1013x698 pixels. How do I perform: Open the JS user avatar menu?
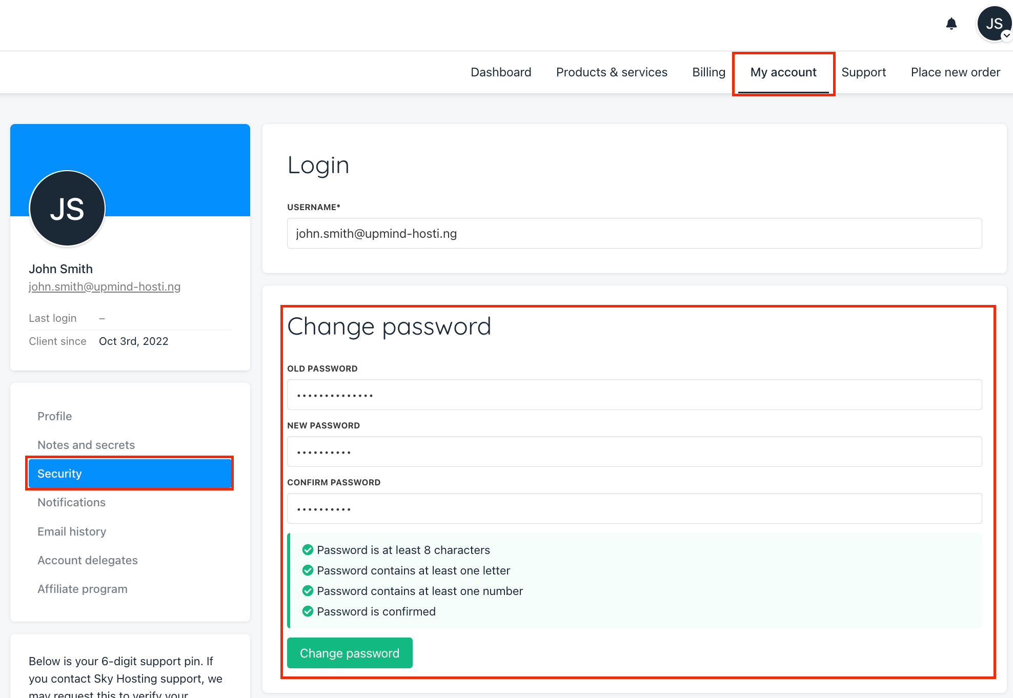point(994,24)
